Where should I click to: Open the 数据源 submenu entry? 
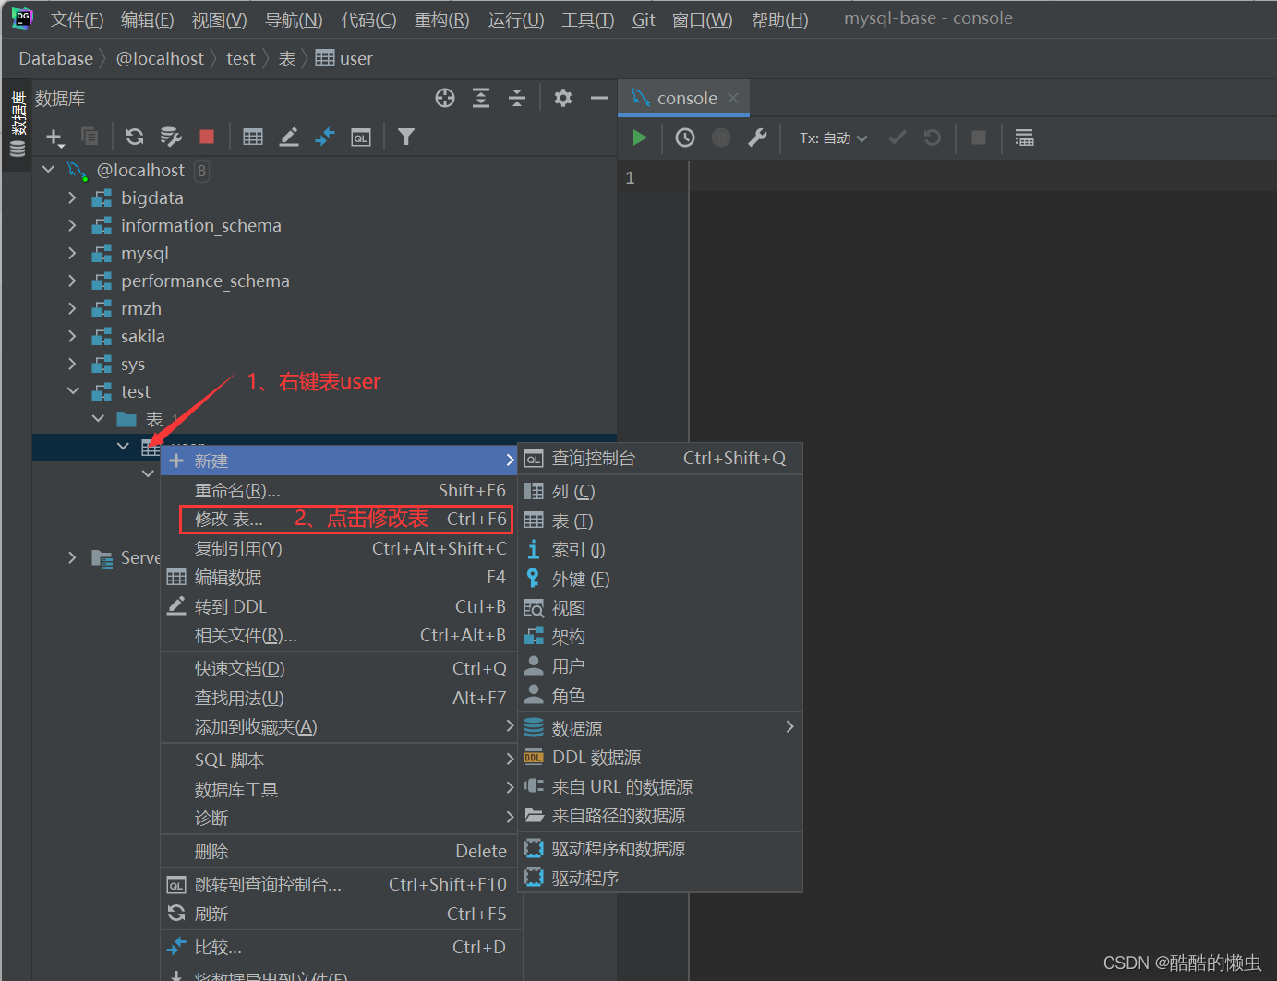point(660,728)
